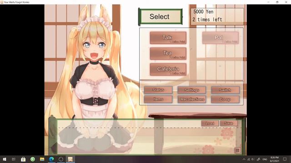Go to the Cafeteria

(168, 69)
